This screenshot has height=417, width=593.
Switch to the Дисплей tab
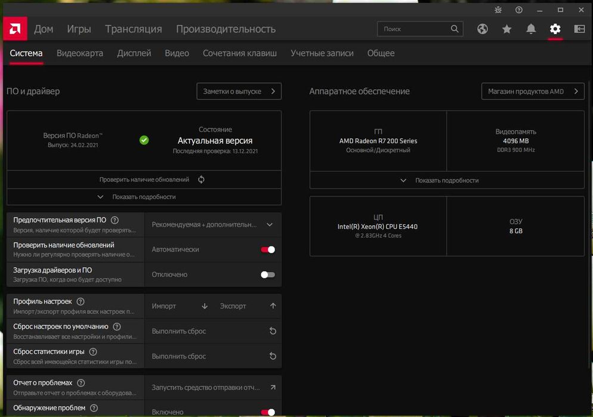134,53
